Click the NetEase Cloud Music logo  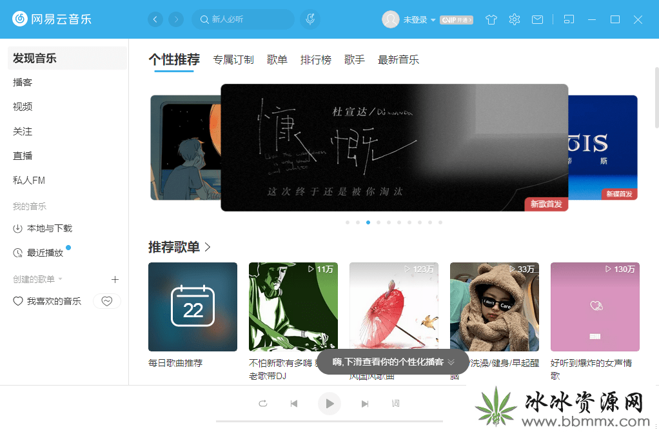click(52, 19)
